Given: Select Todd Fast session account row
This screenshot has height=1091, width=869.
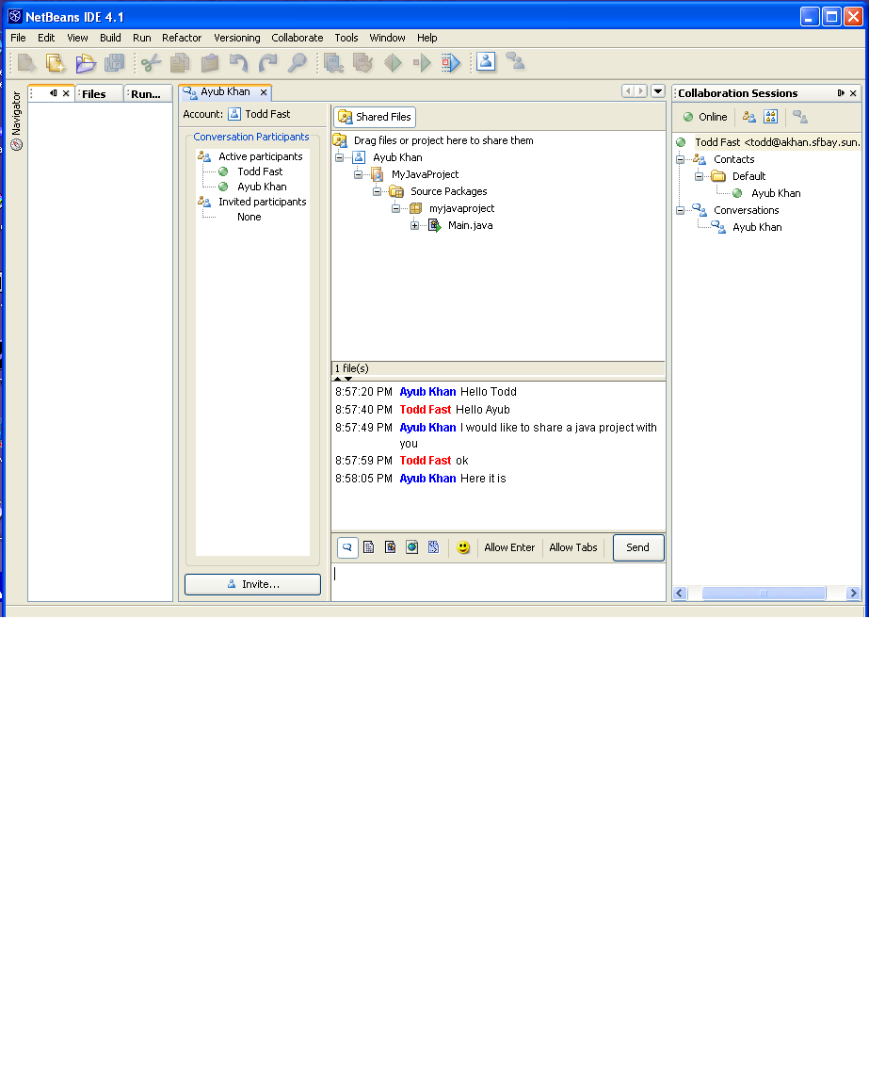Looking at the screenshot, I should [x=767, y=142].
